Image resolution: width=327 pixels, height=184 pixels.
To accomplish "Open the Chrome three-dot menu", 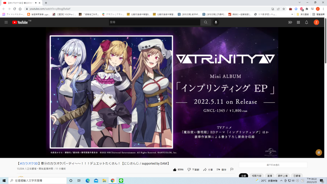I will click(x=323, y=9).
